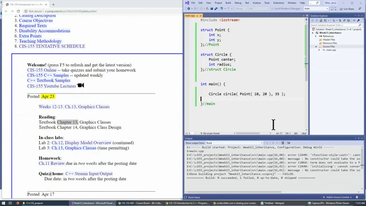Viewport: 366px width, 206px height.
Task: Open the Debug menu
Action: (238, 3)
